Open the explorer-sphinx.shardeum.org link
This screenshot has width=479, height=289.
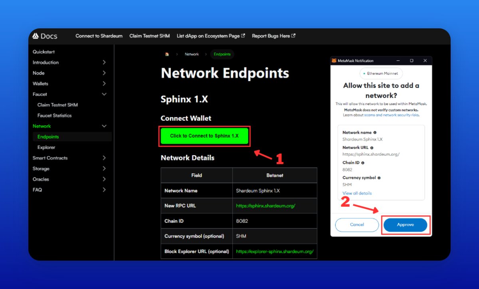tap(275, 251)
